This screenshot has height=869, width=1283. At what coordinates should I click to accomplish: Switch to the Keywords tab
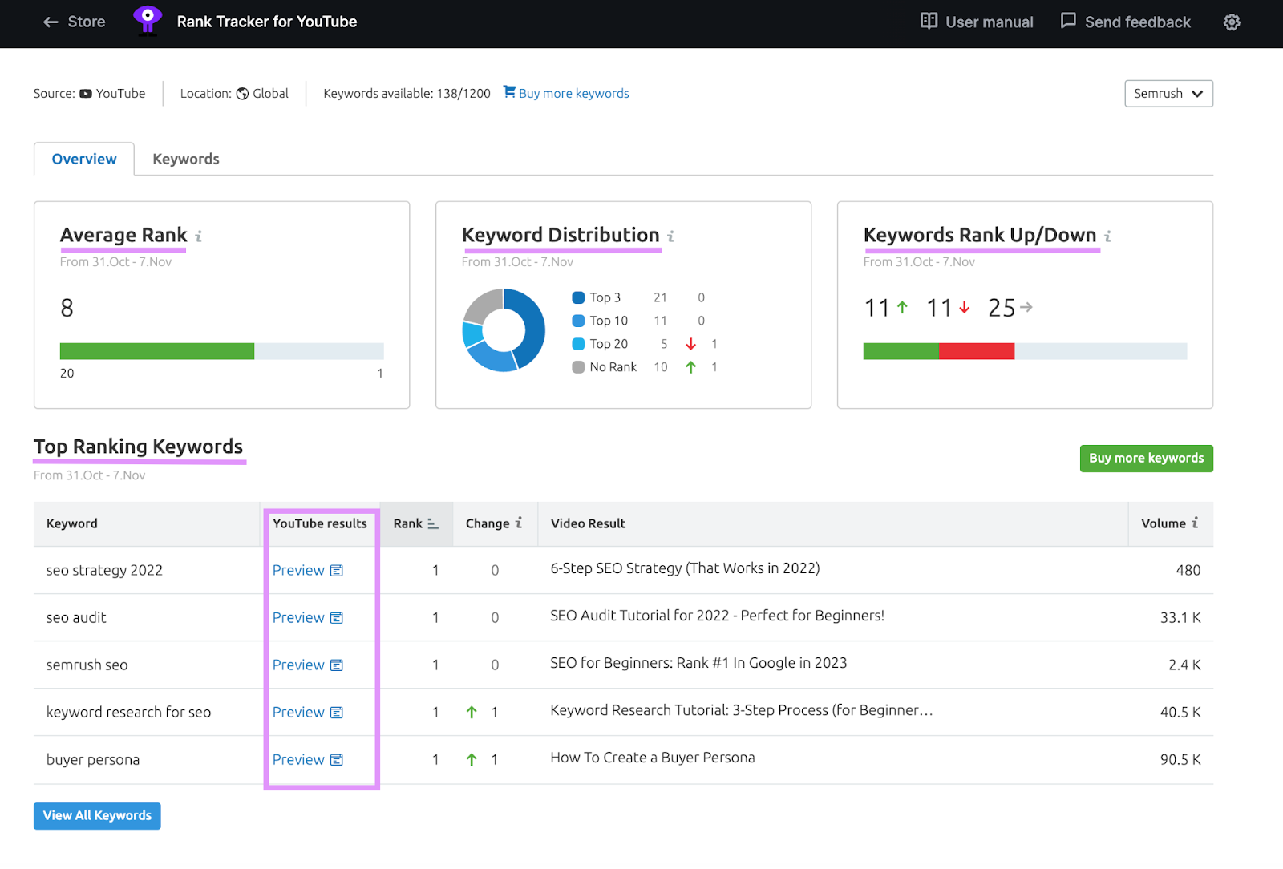pos(185,159)
